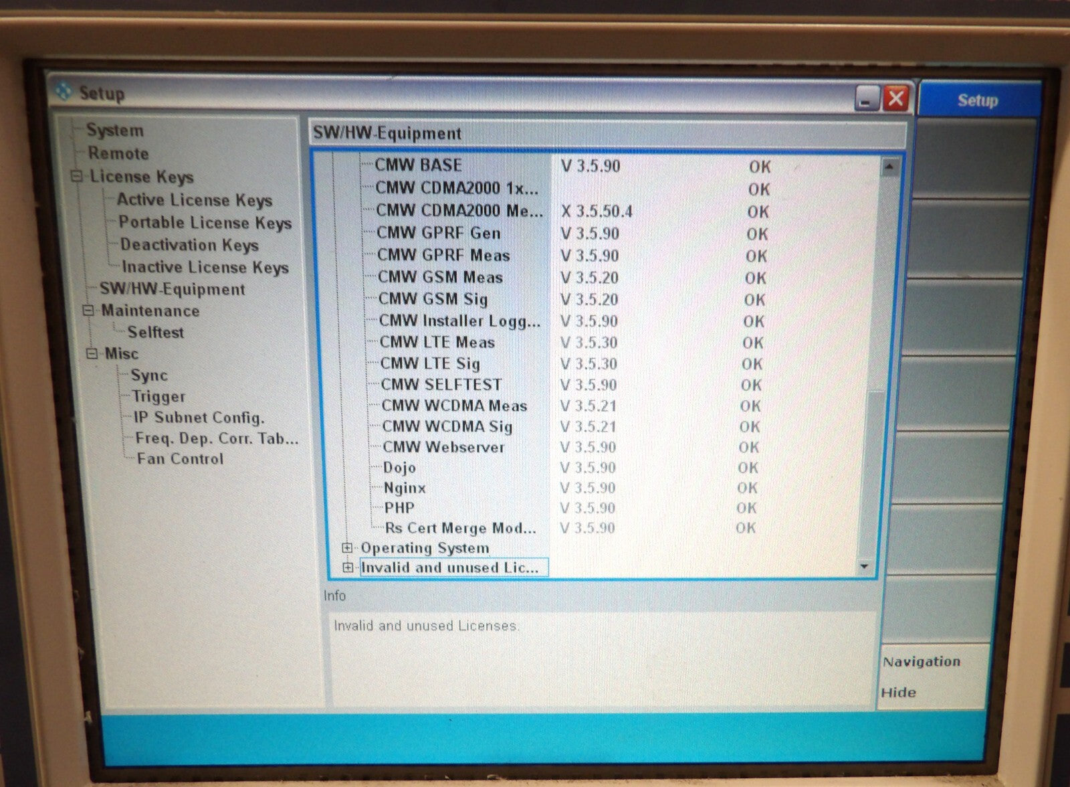Collapse the Maintenance tree node

coord(88,311)
